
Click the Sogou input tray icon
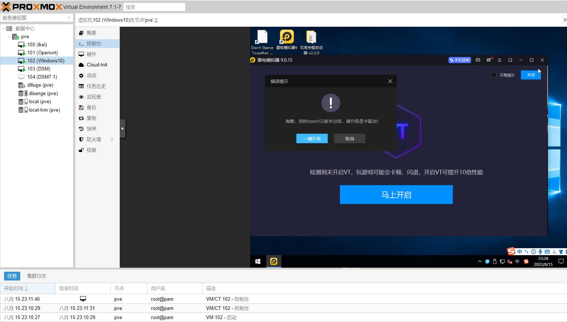526,261
